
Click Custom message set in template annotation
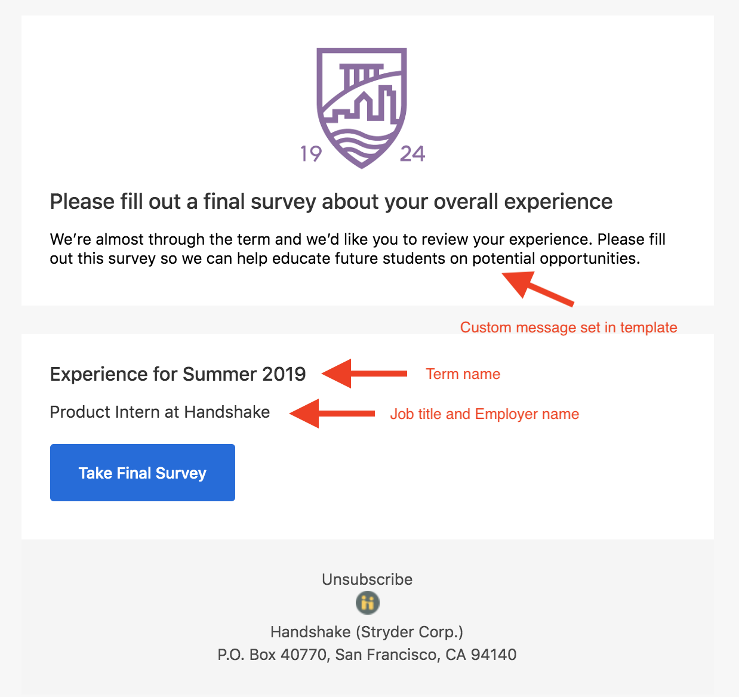569,328
